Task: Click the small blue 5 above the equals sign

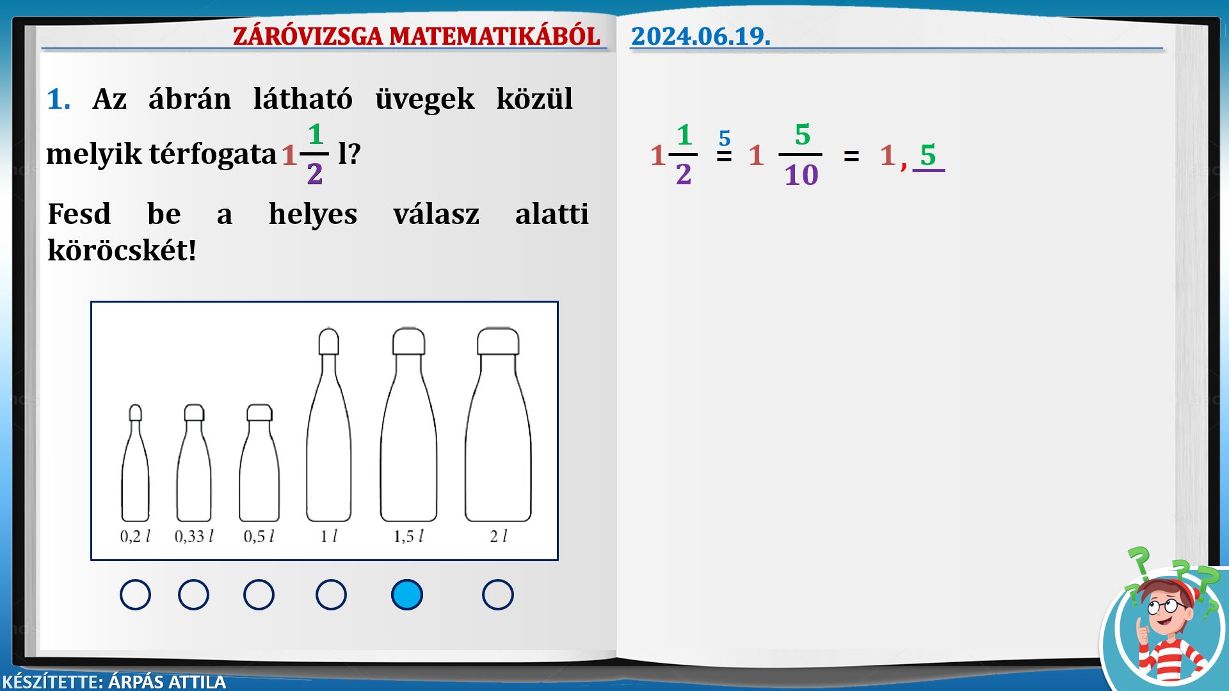Action: pos(725,138)
